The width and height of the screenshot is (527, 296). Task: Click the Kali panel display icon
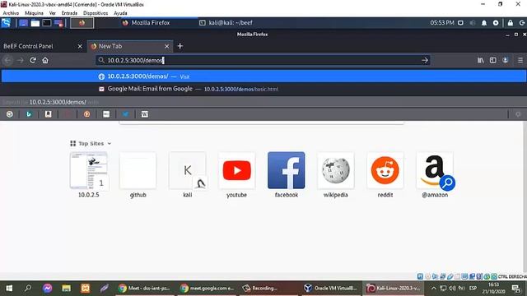(460, 23)
